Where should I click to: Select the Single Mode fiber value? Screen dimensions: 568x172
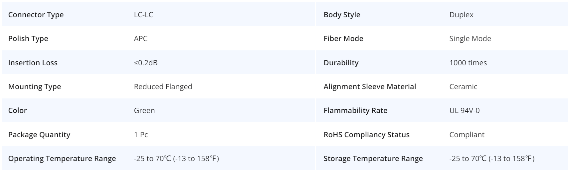point(470,38)
